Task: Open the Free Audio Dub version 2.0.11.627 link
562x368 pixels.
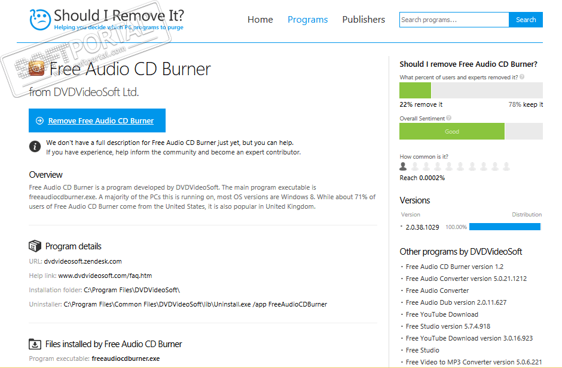Action: click(456, 302)
